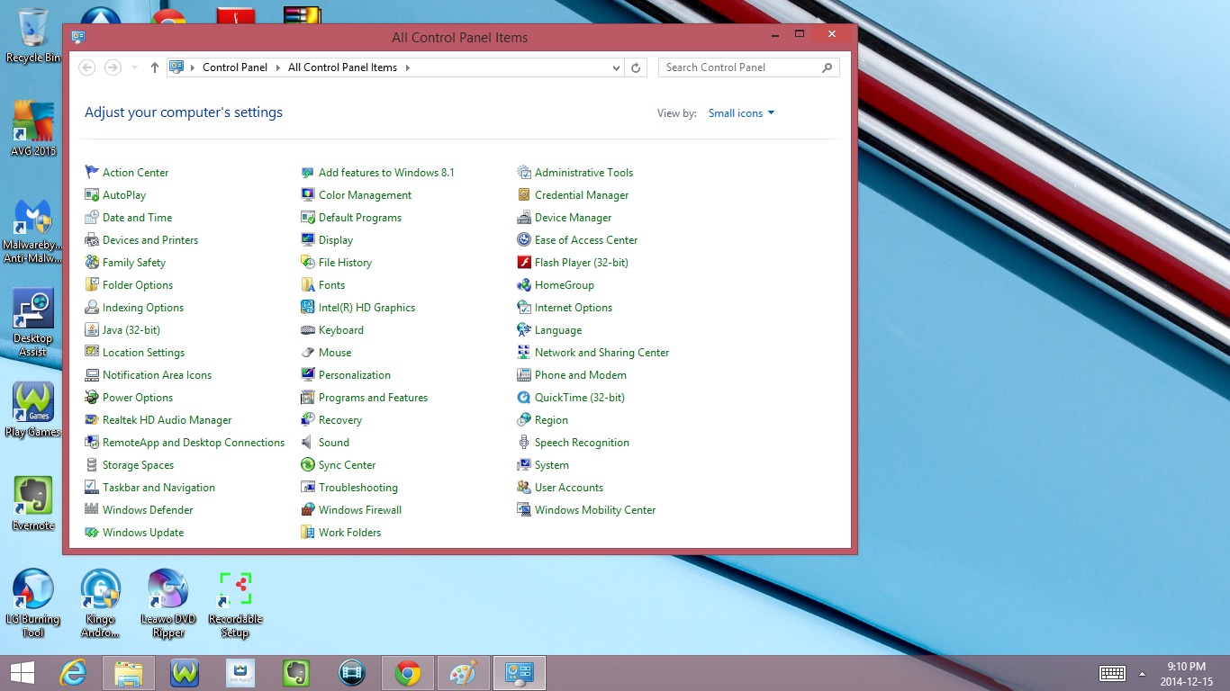Click All Control Panel Items breadcrumb
The height and width of the screenshot is (691, 1230).
pyautogui.click(x=342, y=67)
